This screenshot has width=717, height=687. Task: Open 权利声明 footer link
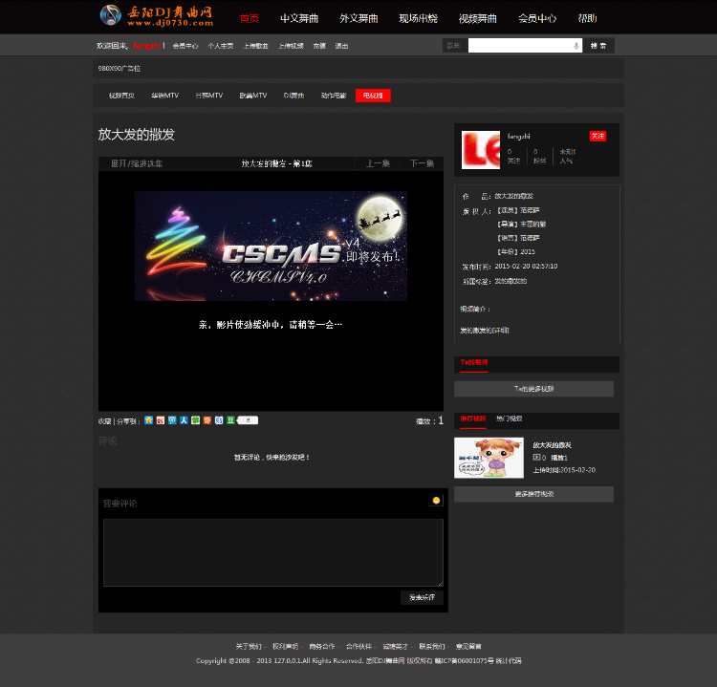[285, 646]
